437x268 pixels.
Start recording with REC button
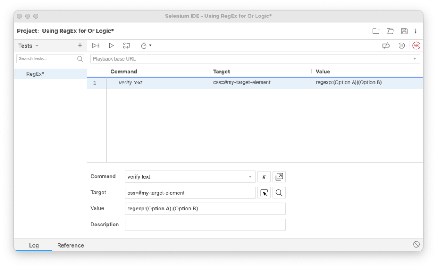(x=416, y=46)
